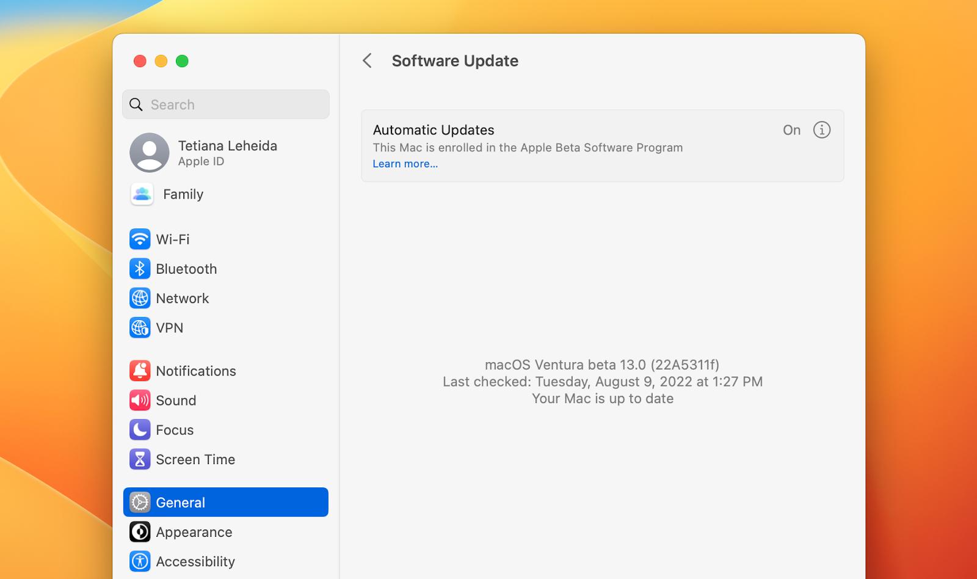The width and height of the screenshot is (977, 579).
Task: Click the Wi-Fi icon in sidebar
Action: [140, 239]
